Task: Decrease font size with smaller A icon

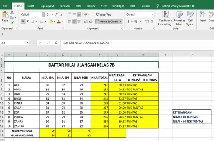Action: 62,14
